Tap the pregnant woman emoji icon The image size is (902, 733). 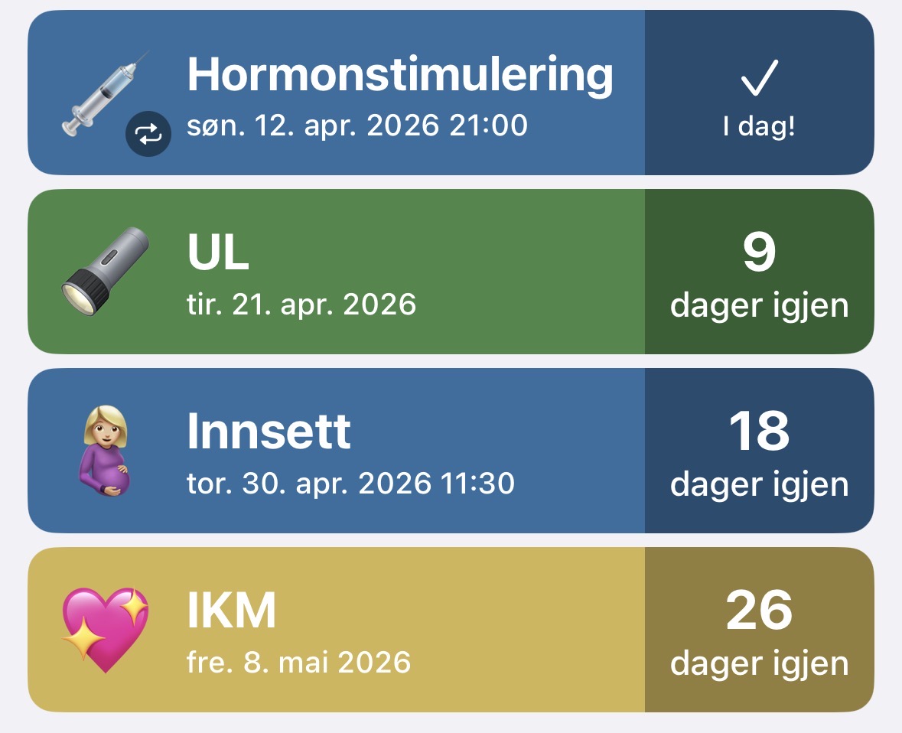point(105,451)
